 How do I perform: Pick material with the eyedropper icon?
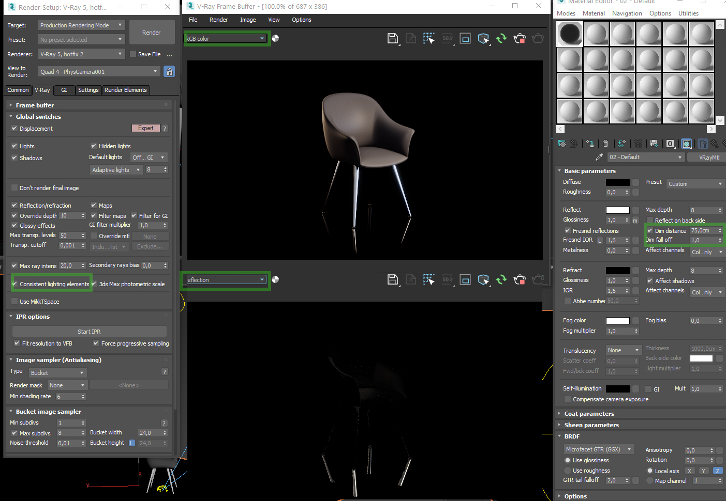(599, 157)
